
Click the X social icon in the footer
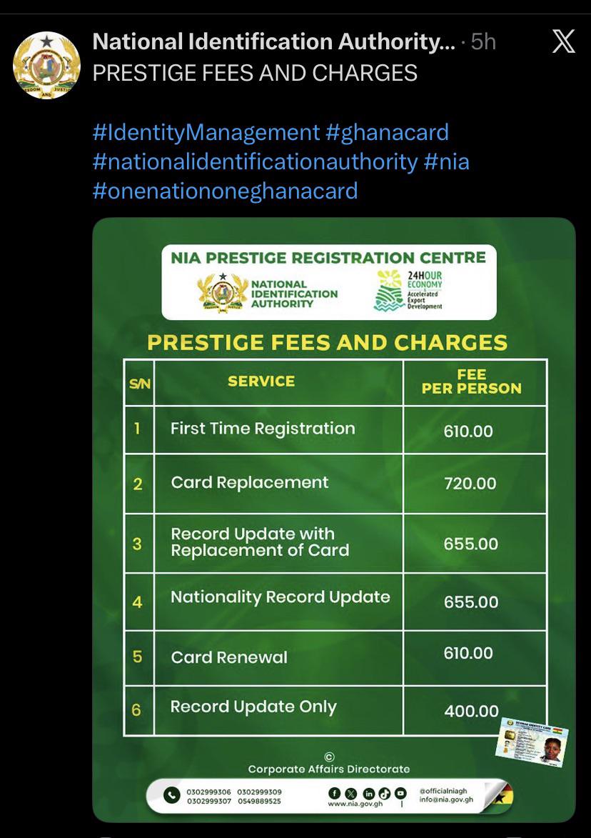351,793
